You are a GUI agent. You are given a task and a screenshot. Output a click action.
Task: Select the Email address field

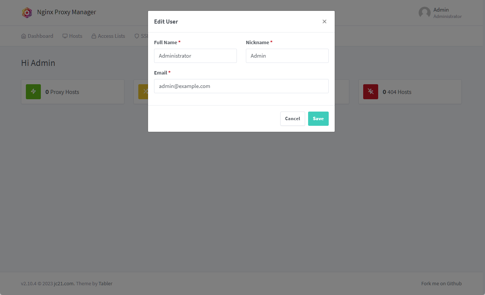tap(241, 86)
